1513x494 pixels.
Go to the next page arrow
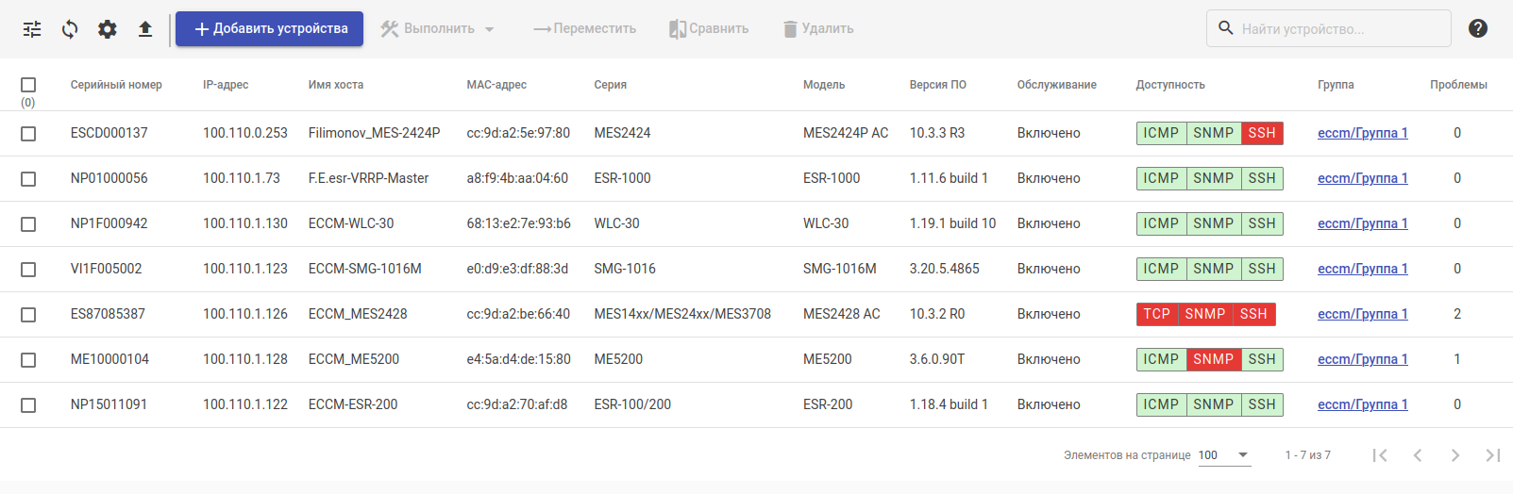click(x=1454, y=455)
